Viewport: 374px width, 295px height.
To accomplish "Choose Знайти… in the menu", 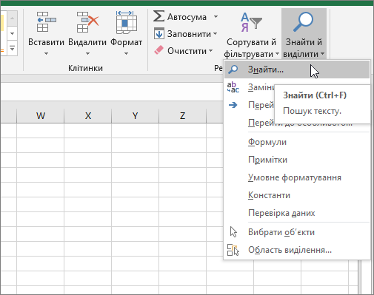I will 297,69.
